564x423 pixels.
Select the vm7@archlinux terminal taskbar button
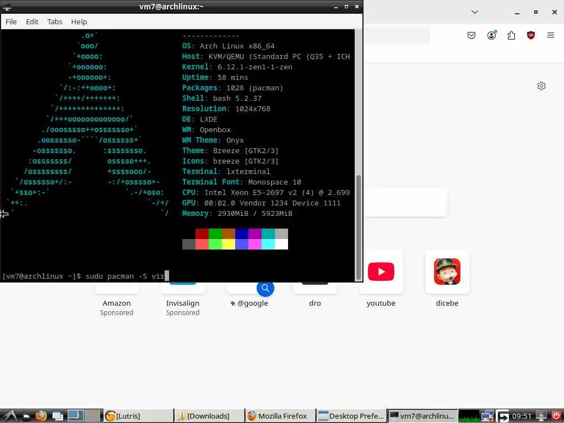coord(422,416)
